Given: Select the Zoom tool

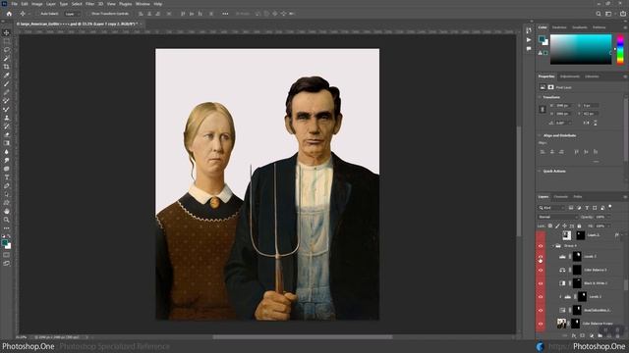Looking at the screenshot, I should coord(7,220).
